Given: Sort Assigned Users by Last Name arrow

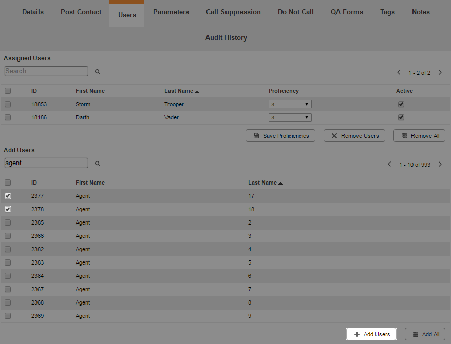Looking at the screenshot, I should 197,91.
